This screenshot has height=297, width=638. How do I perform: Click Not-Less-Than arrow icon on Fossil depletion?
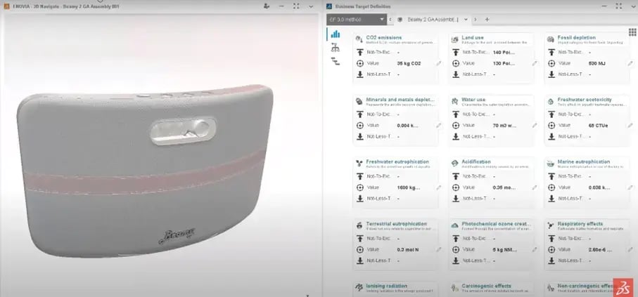(x=551, y=74)
